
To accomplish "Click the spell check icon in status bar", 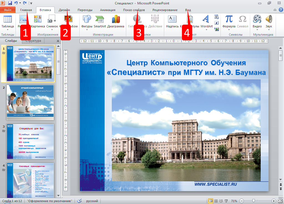I will (x=79, y=201).
